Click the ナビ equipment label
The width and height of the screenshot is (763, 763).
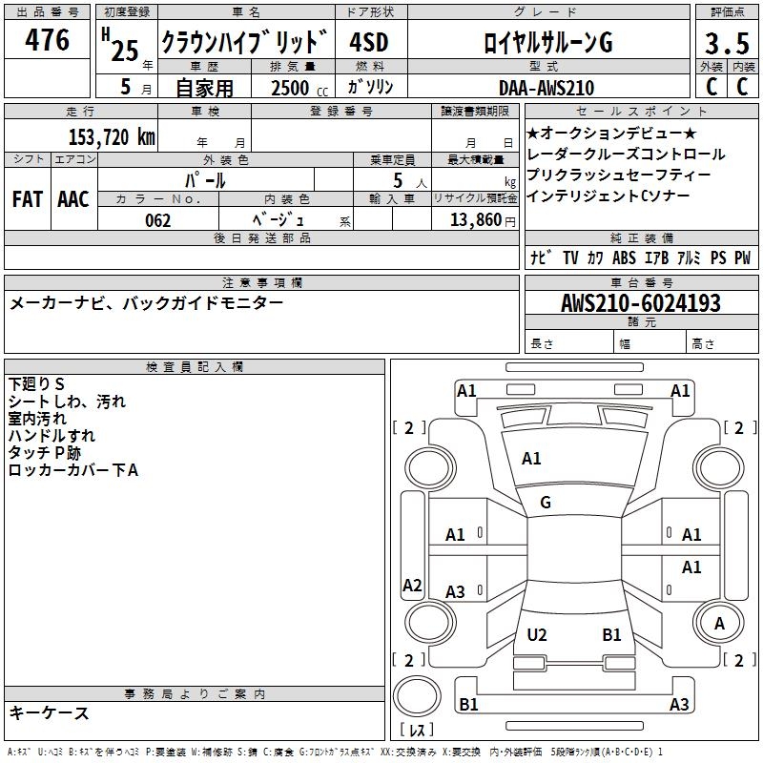[541, 258]
